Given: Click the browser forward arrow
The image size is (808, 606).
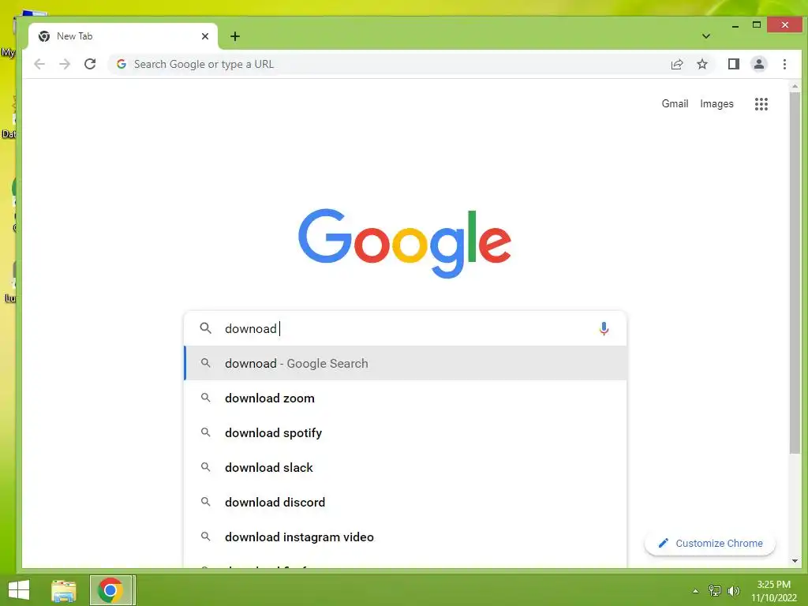Looking at the screenshot, I should pos(65,64).
